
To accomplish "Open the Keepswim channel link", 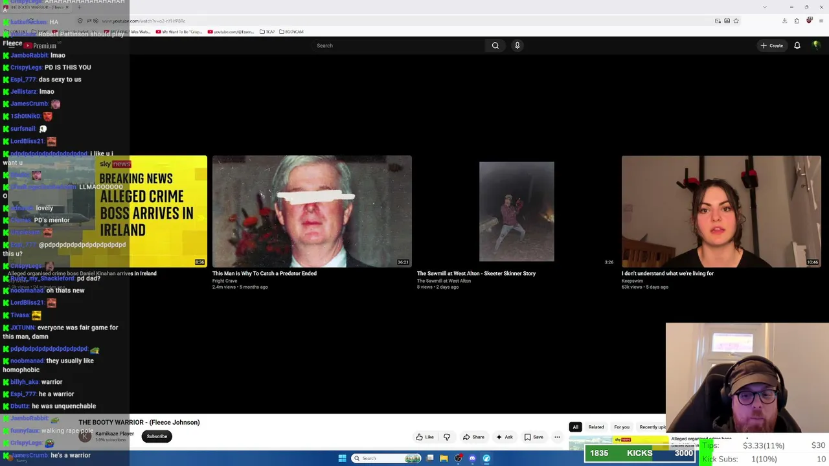I will (632, 281).
